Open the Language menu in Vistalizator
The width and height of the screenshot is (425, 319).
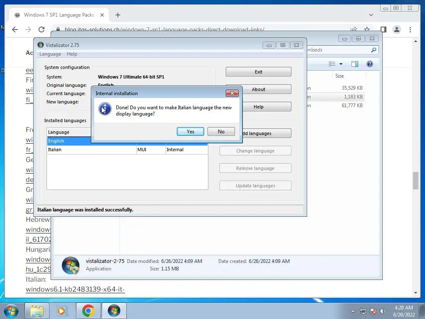pos(50,54)
